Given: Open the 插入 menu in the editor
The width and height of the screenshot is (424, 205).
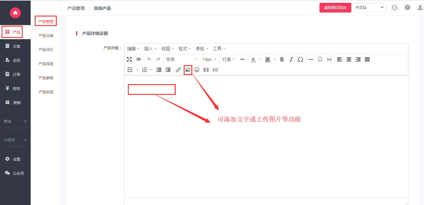Looking at the screenshot, I should point(150,49).
